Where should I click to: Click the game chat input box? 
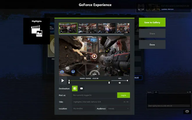[x=169, y=106]
